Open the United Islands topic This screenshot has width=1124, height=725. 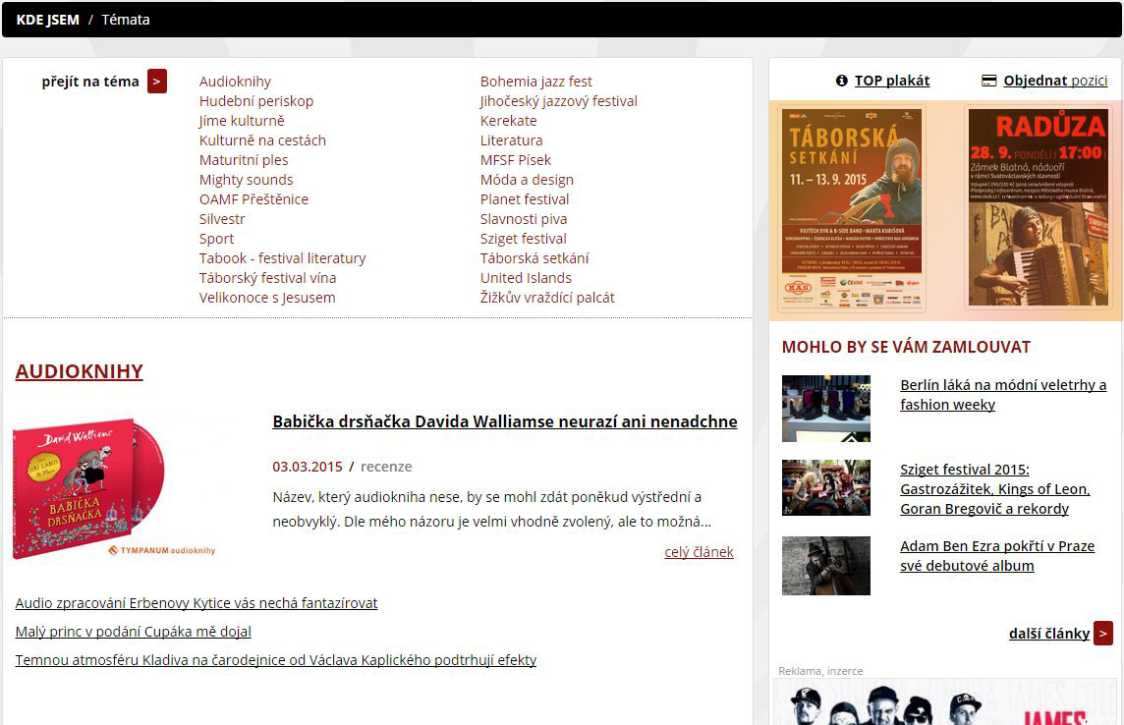point(526,278)
